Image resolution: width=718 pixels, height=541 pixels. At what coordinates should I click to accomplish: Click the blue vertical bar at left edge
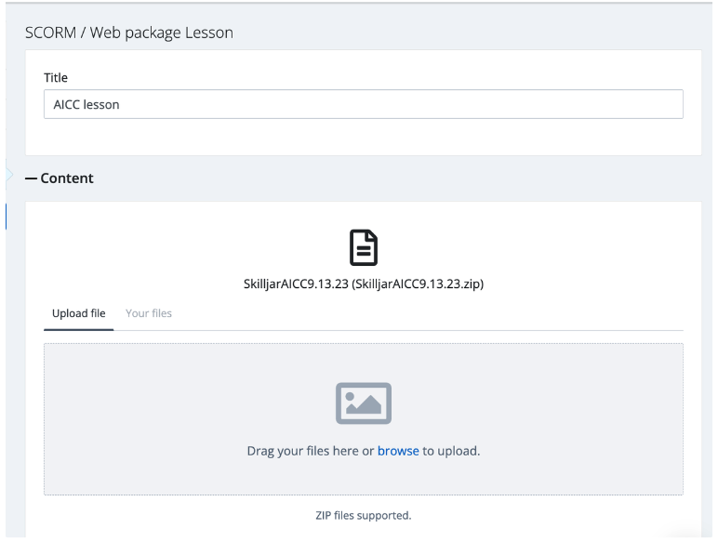pos(7,215)
